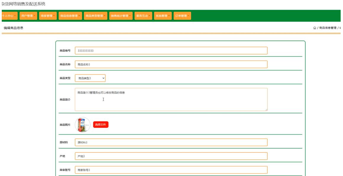Viewport: 343px width, 176px height.
Task: Click the 杂货网络销售及配送系统 title
Action: (23, 4)
